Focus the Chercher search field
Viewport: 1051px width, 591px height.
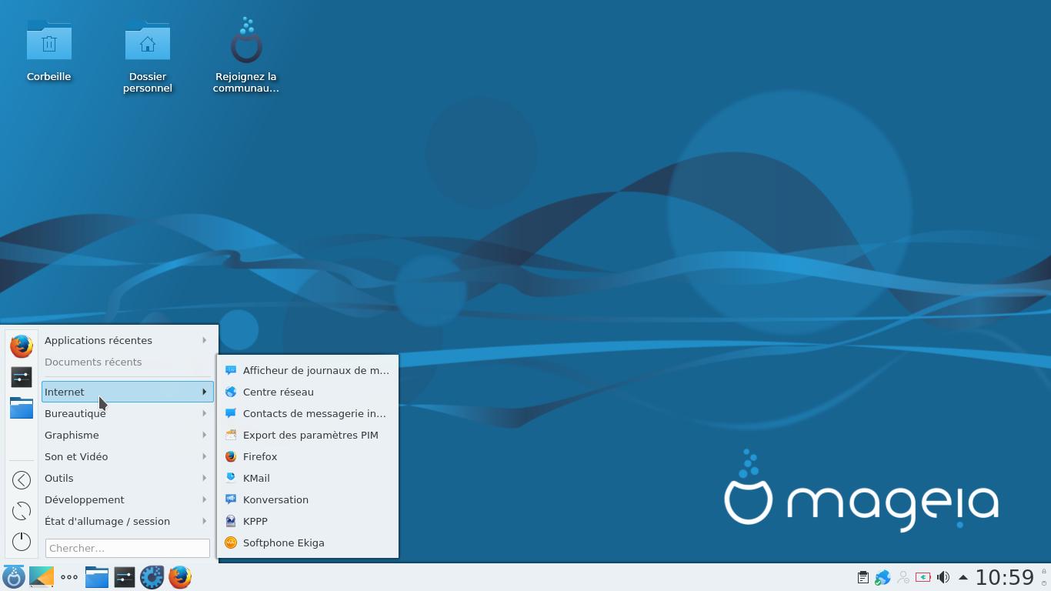(128, 548)
